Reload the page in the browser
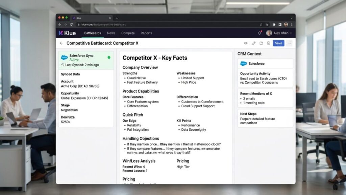346x195 pixels. pos(71,24)
